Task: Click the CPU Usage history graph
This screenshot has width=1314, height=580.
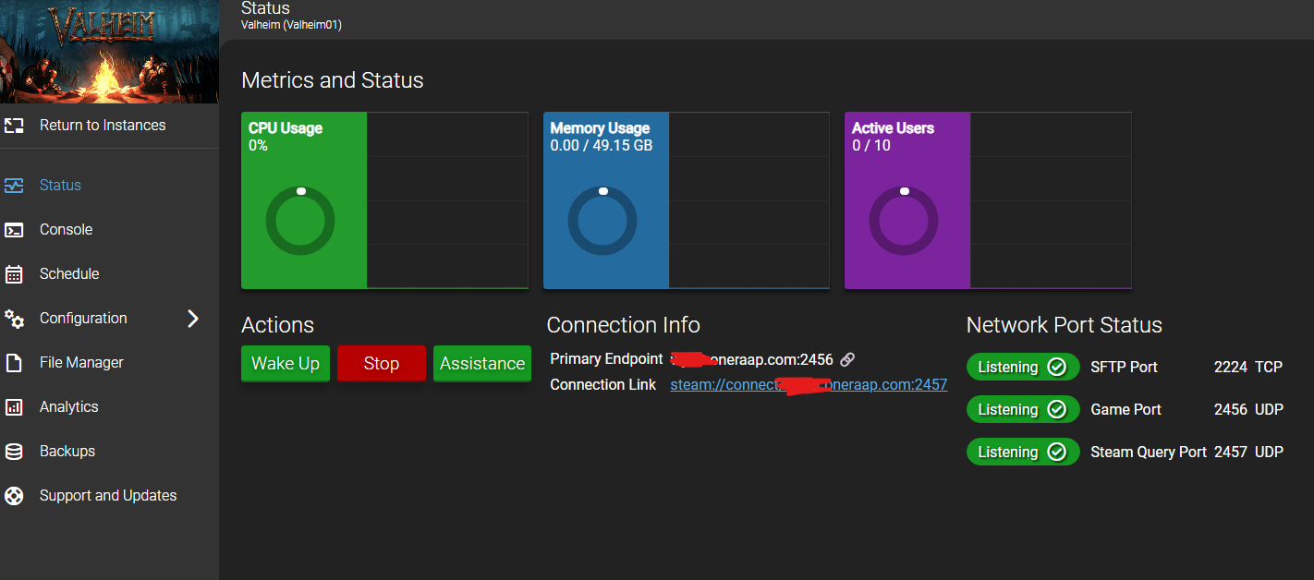Action: tap(447, 200)
